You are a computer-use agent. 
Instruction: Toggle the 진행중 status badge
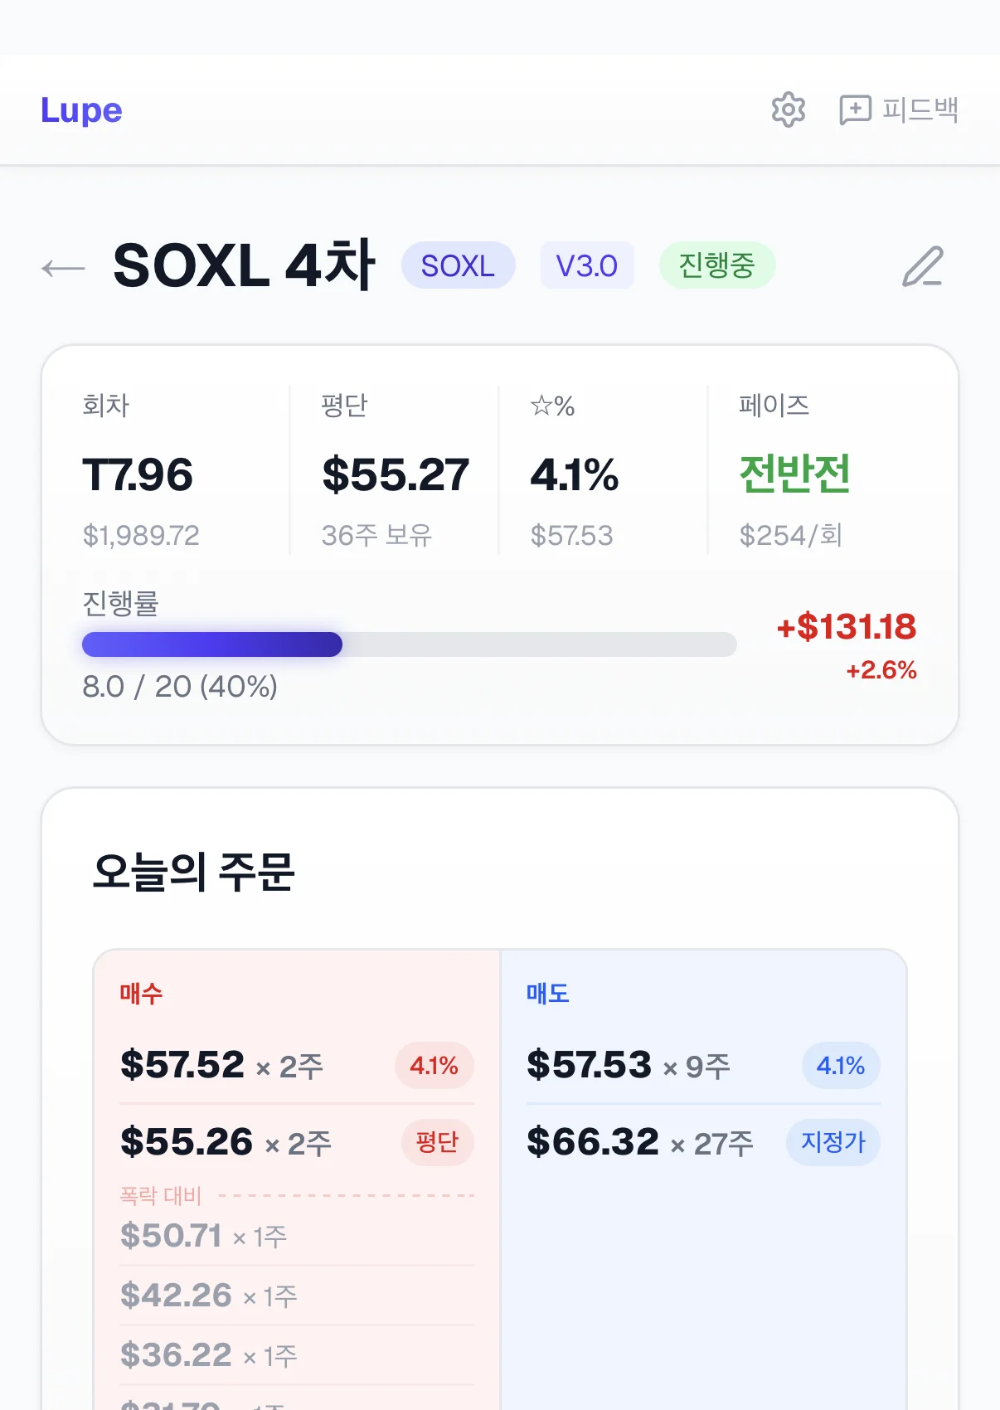(x=716, y=265)
